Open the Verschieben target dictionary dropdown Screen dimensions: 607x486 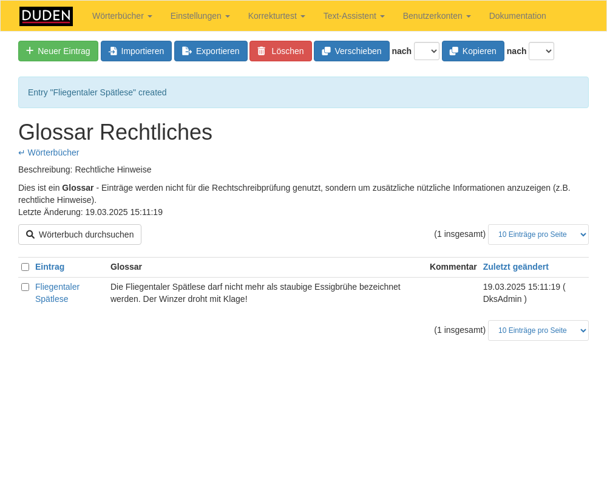(x=426, y=51)
